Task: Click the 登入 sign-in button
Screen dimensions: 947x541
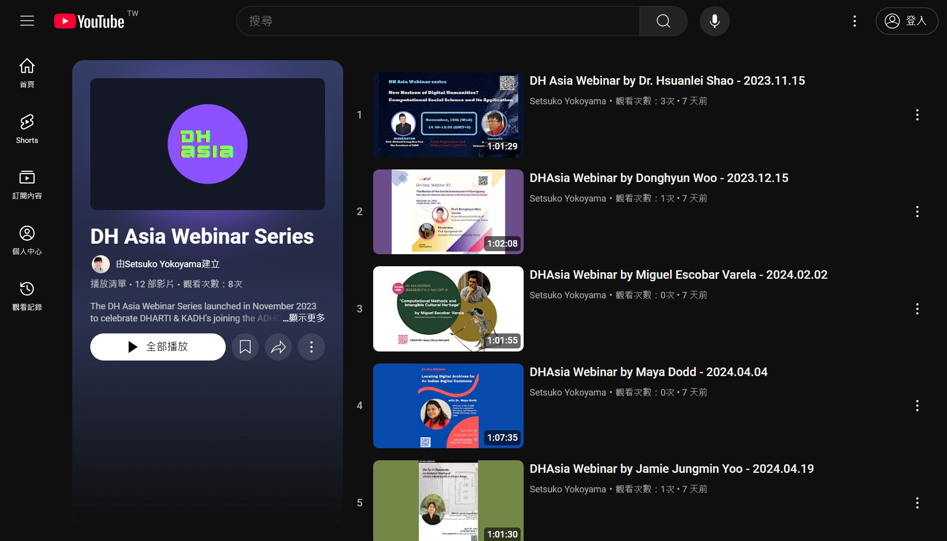Action: pyautogui.click(x=907, y=21)
